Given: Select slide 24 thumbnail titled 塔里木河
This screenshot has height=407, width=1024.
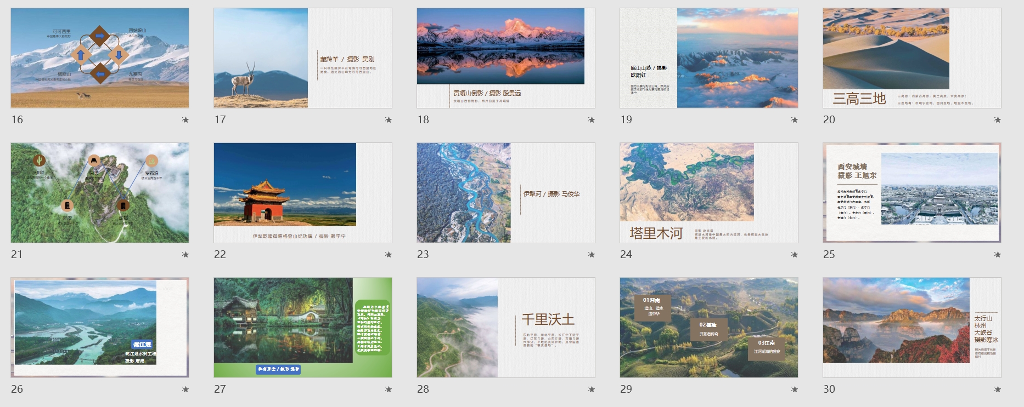Looking at the screenshot, I should pyautogui.click(x=709, y=193).
